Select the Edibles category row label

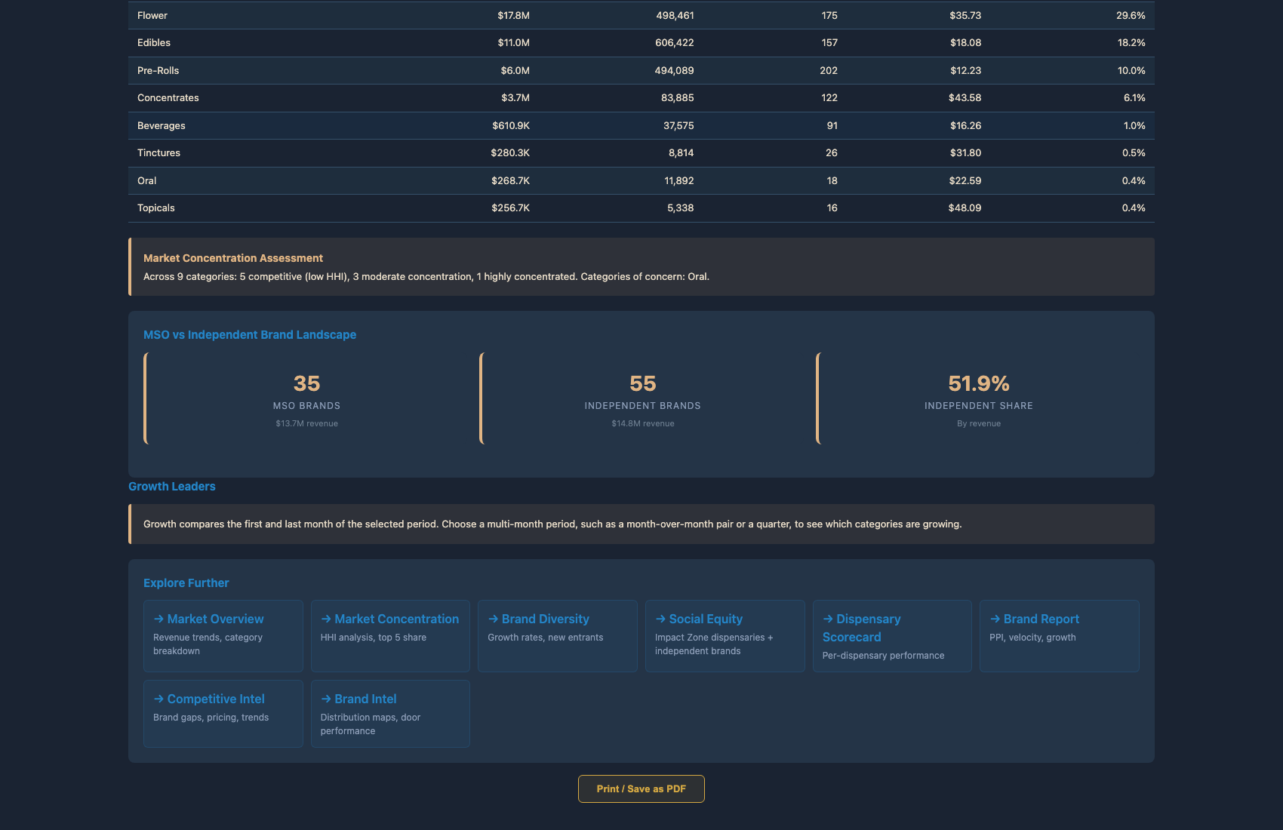click(154, 43)
